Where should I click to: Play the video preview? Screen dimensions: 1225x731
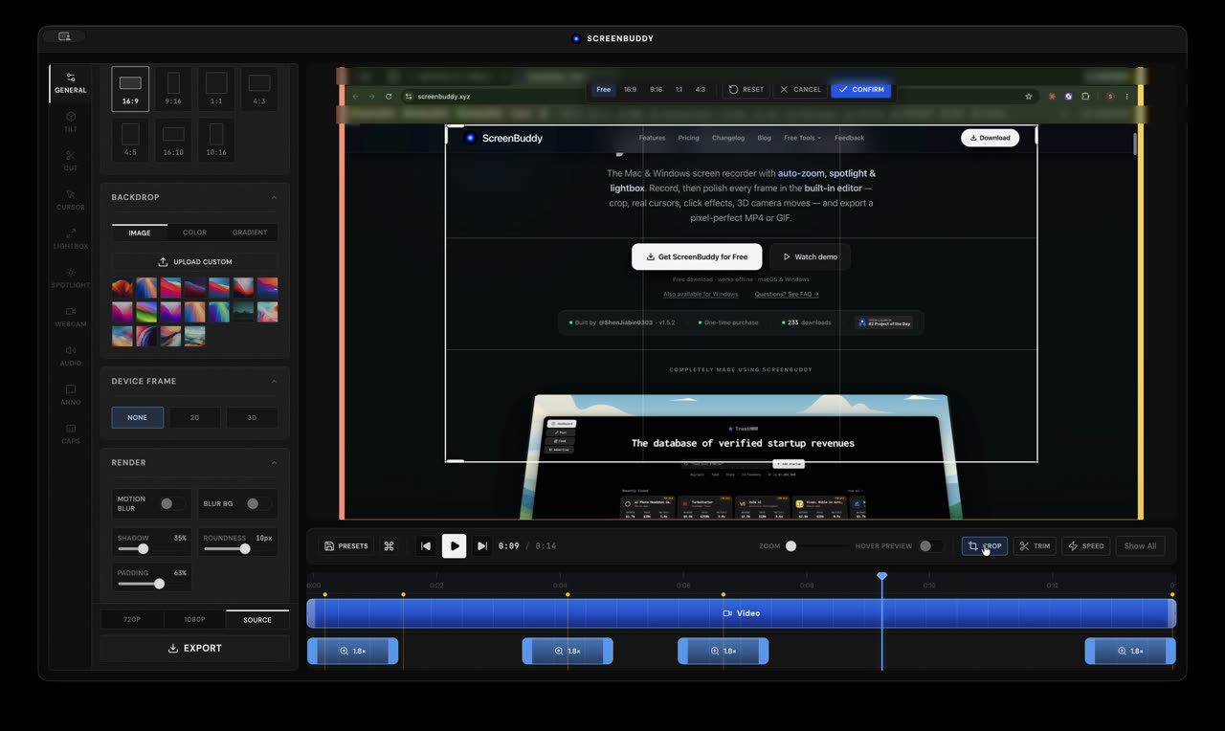(x=455, y=546)
